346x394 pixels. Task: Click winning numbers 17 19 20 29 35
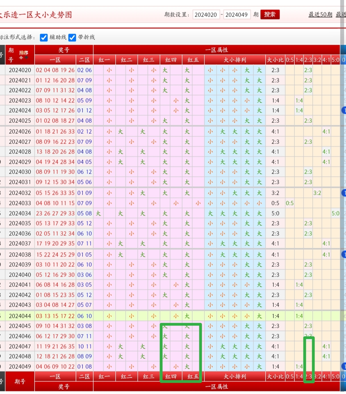tap(55, 243)
